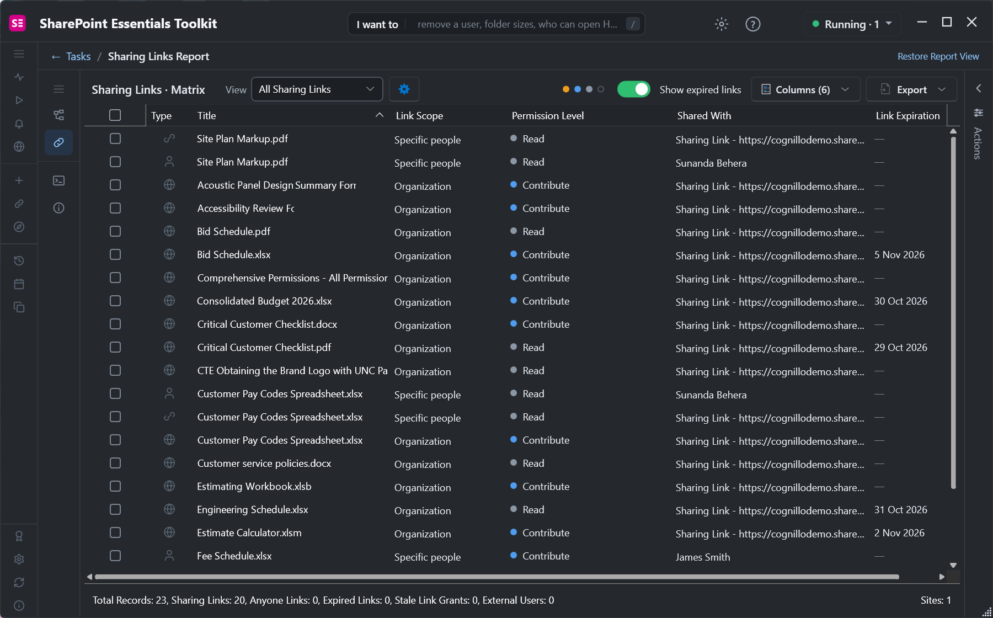The image size is (993, 618).
Task: Open the terminal console icon
Action: 58,180
